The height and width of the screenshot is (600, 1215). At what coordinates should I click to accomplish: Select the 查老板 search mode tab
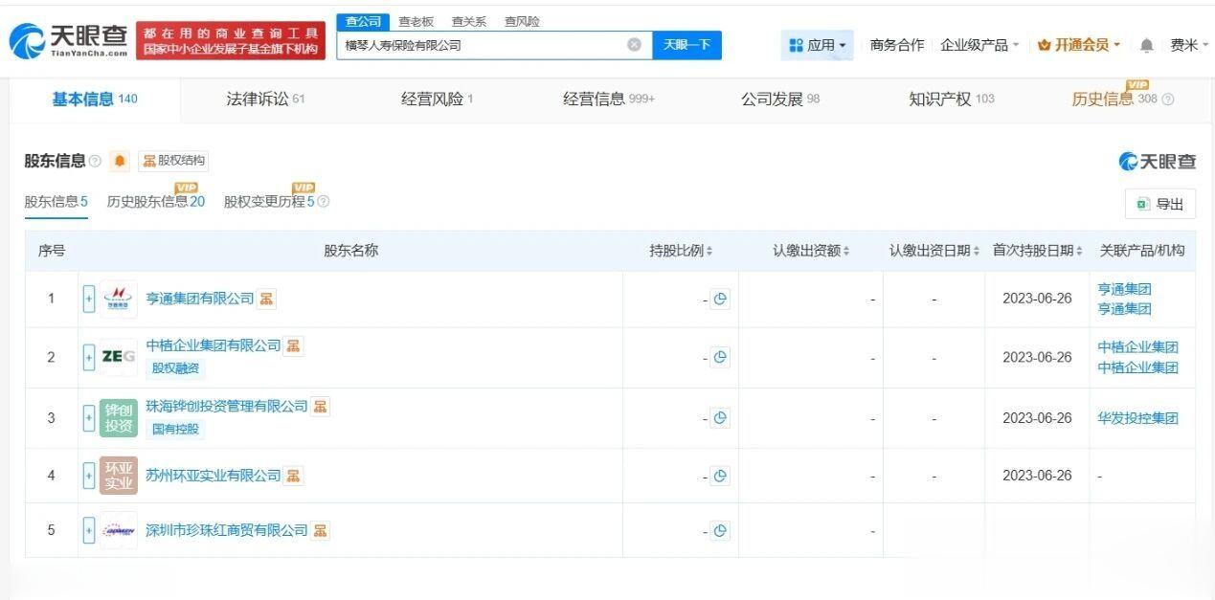tap(416, 21)
